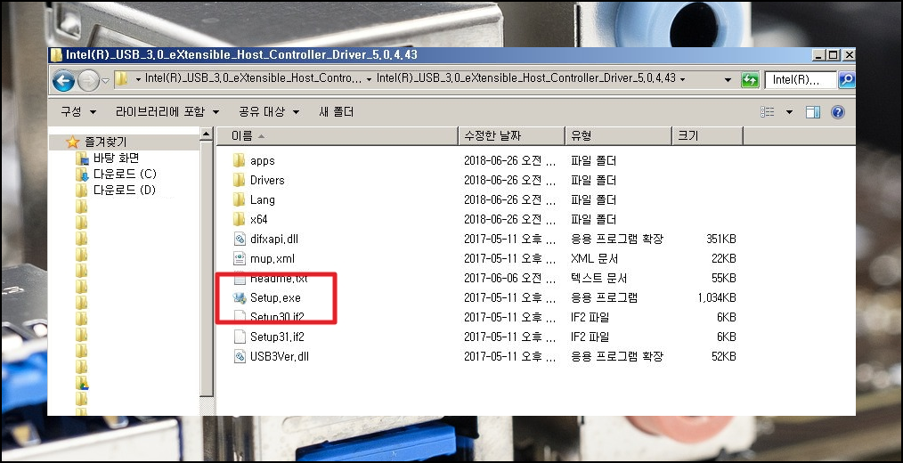Screen dimensions: 903x463
Task: Click the file name Setup31.if2
Action: (x=277, y=337)
